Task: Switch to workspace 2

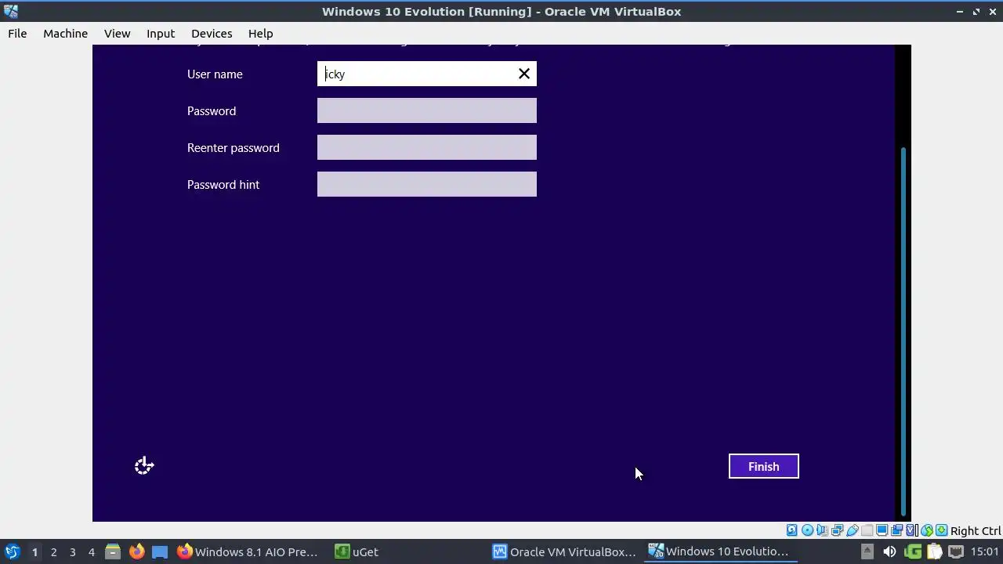Action: (x=53, y=551)
